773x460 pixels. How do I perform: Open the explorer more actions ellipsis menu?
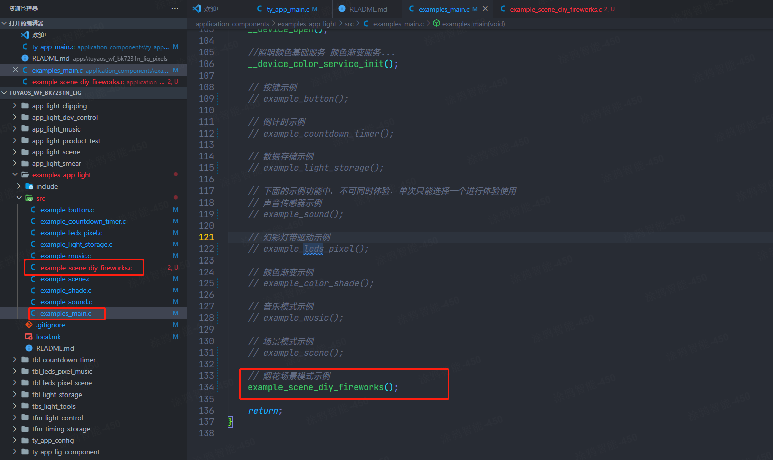click(x=175, y=9)
